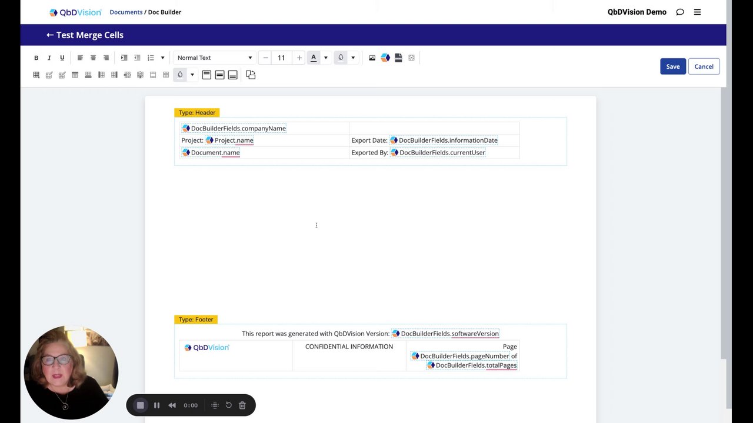Click the Doc Builder breadcrumb
The height and width of the screenshot is (423, 753).
165,12
